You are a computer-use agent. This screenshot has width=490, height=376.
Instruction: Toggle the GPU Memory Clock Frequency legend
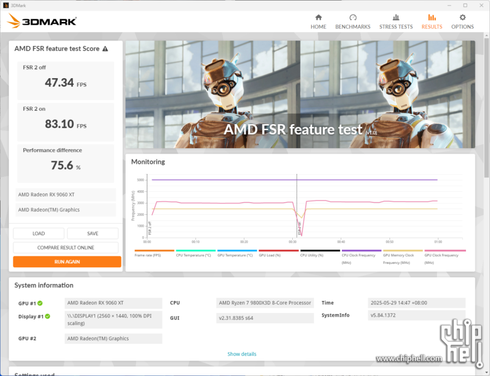click(x=403, y=257)
